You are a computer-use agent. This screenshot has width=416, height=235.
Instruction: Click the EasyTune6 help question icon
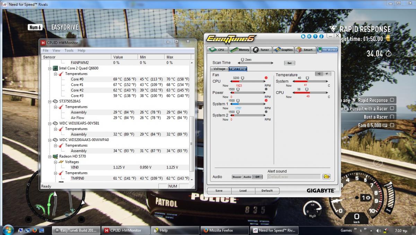315,36
